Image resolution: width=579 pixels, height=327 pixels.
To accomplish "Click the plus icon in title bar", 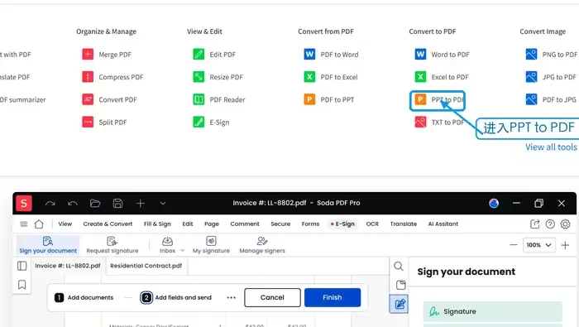I will (x=141, y=203).
